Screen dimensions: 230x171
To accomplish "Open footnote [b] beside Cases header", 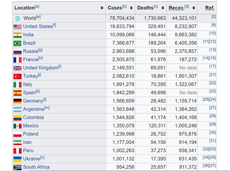I will pos(124,6).
